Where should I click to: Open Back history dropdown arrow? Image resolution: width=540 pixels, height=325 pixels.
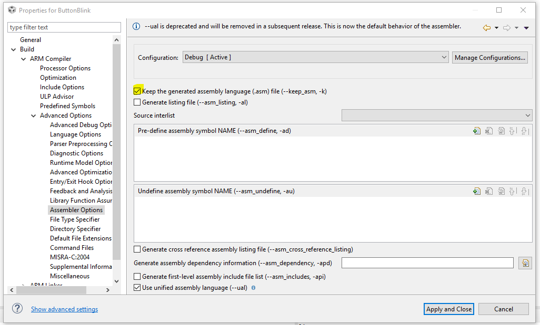(496, 28)
